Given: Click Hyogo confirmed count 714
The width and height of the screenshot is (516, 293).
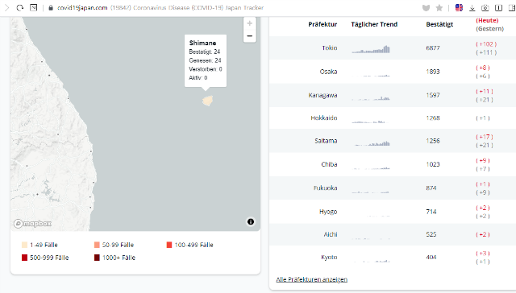Looking at the screenshot, I should click(x=431, y=212).
